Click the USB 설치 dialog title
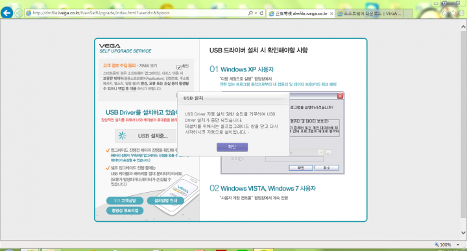467x251 pixels. pyautogui.click(x=193, y=98)
